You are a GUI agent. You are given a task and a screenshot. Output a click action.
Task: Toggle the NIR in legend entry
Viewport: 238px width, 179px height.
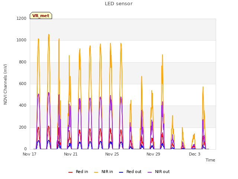(x=103, y=172)
